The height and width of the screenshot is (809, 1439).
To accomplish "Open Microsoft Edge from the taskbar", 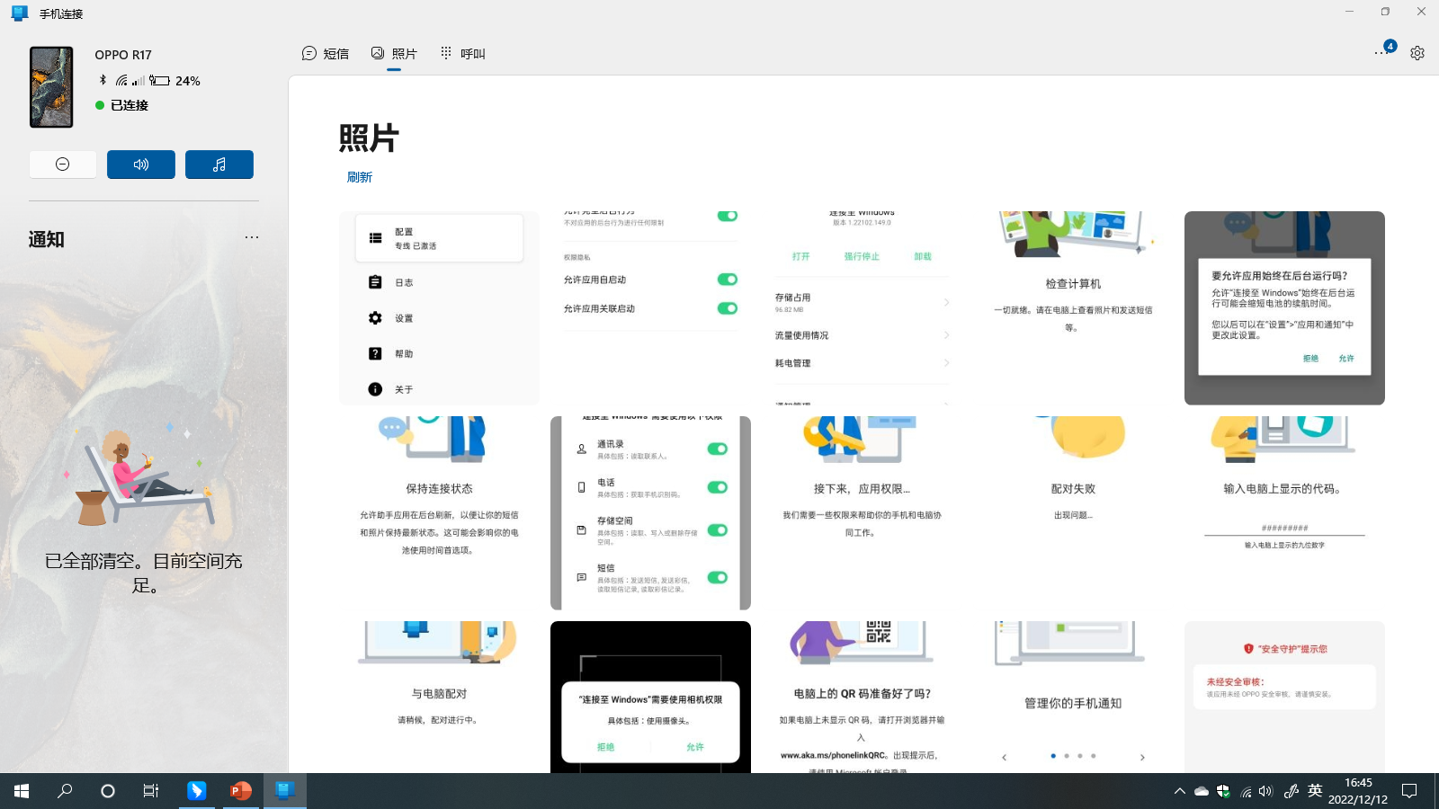I will click(196, 791).
